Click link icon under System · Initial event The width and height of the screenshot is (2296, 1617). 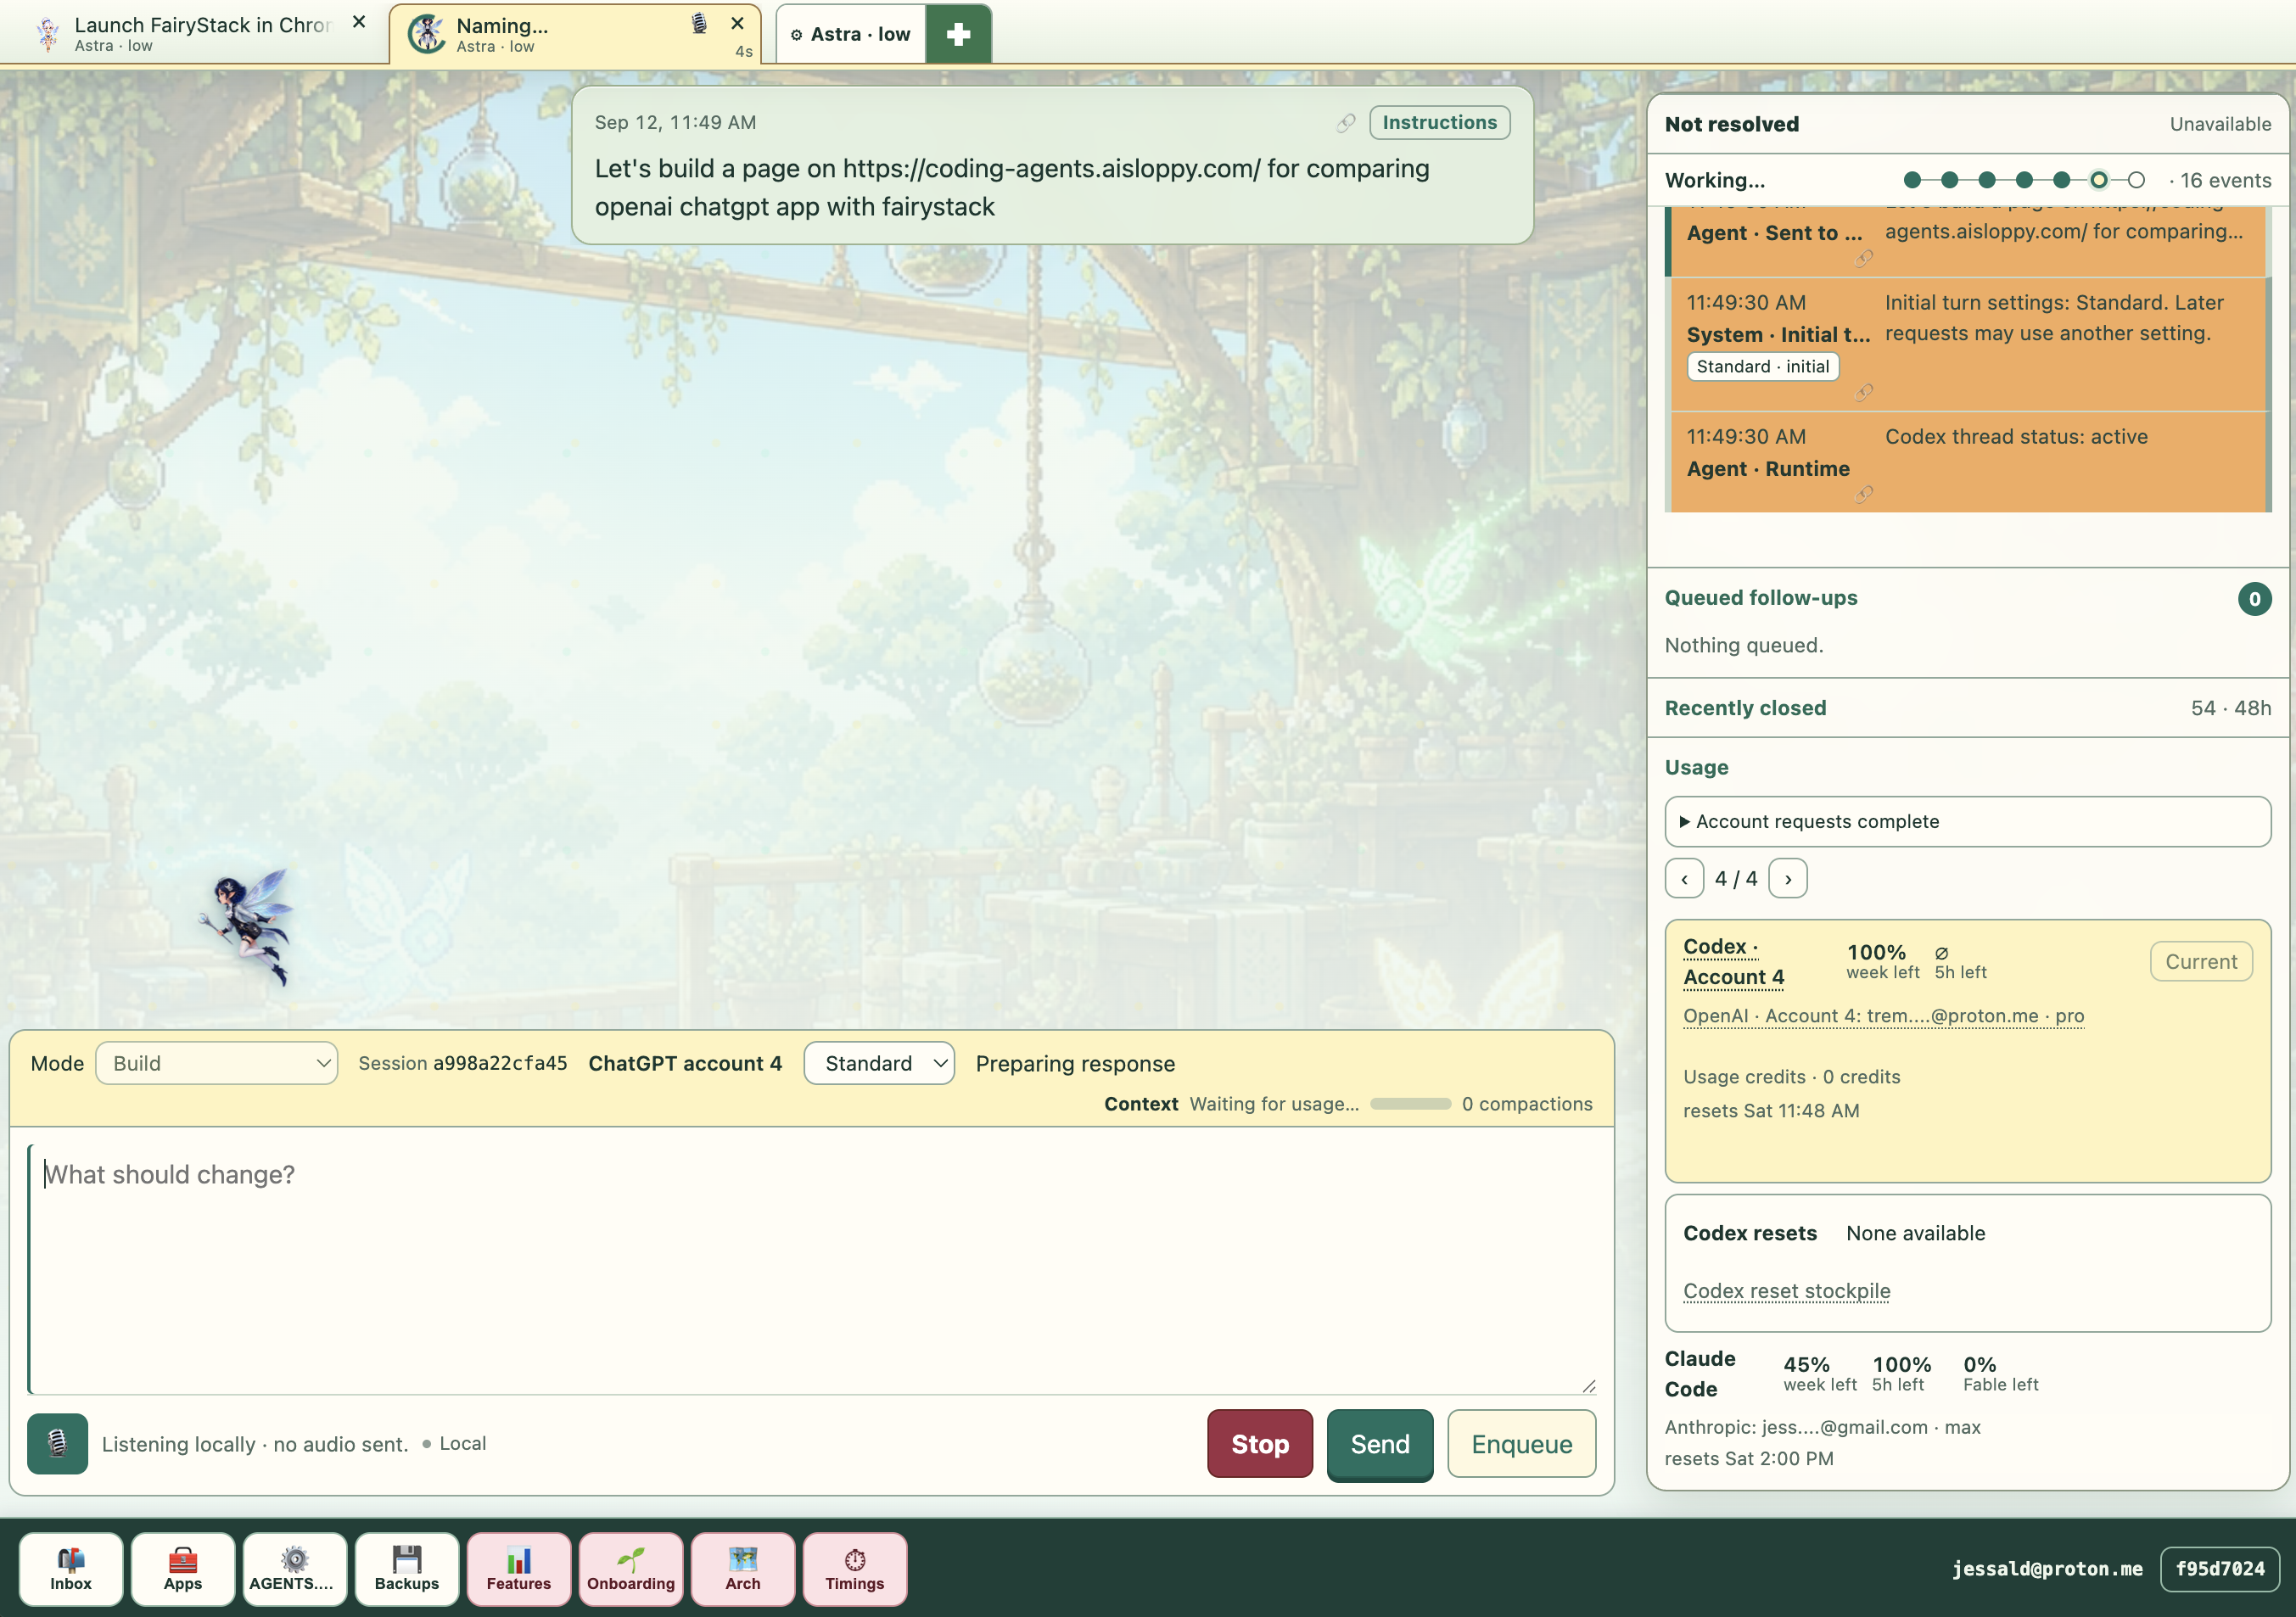pos(1864,392)
